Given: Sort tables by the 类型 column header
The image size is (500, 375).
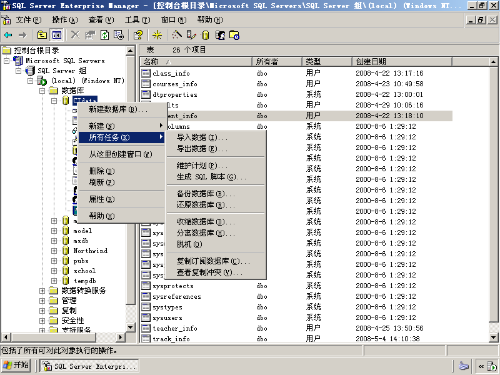Looking at the screenshot, I should click(x=327, y=61).
